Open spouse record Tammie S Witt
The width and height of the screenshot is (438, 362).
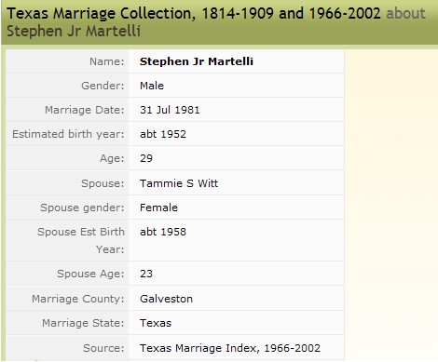point(179,183)
